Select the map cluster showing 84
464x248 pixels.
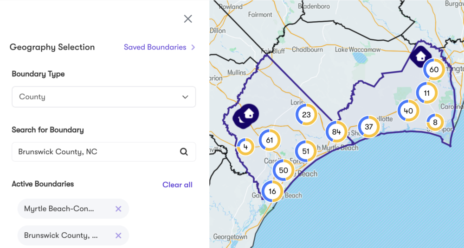point(336,132)
